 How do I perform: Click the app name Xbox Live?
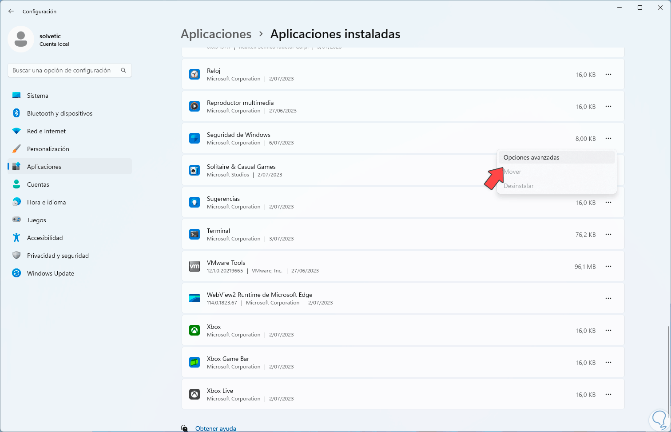pyautogui.click(x=220, y=391)
